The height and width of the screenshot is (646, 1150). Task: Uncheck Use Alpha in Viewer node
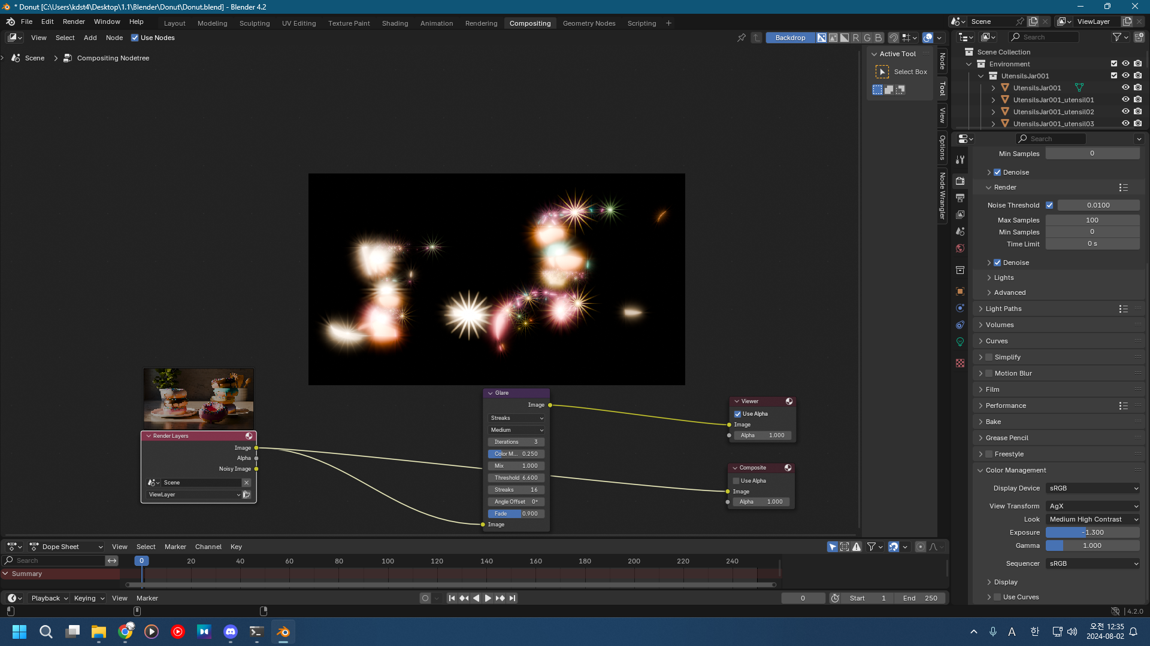click(738, 414)
